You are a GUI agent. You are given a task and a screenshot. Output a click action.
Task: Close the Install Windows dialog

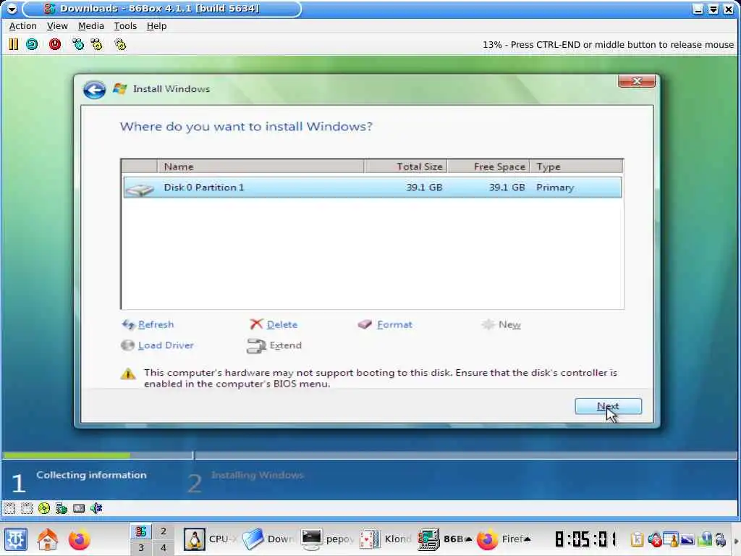pyautogui.click(x=637, y=81)
